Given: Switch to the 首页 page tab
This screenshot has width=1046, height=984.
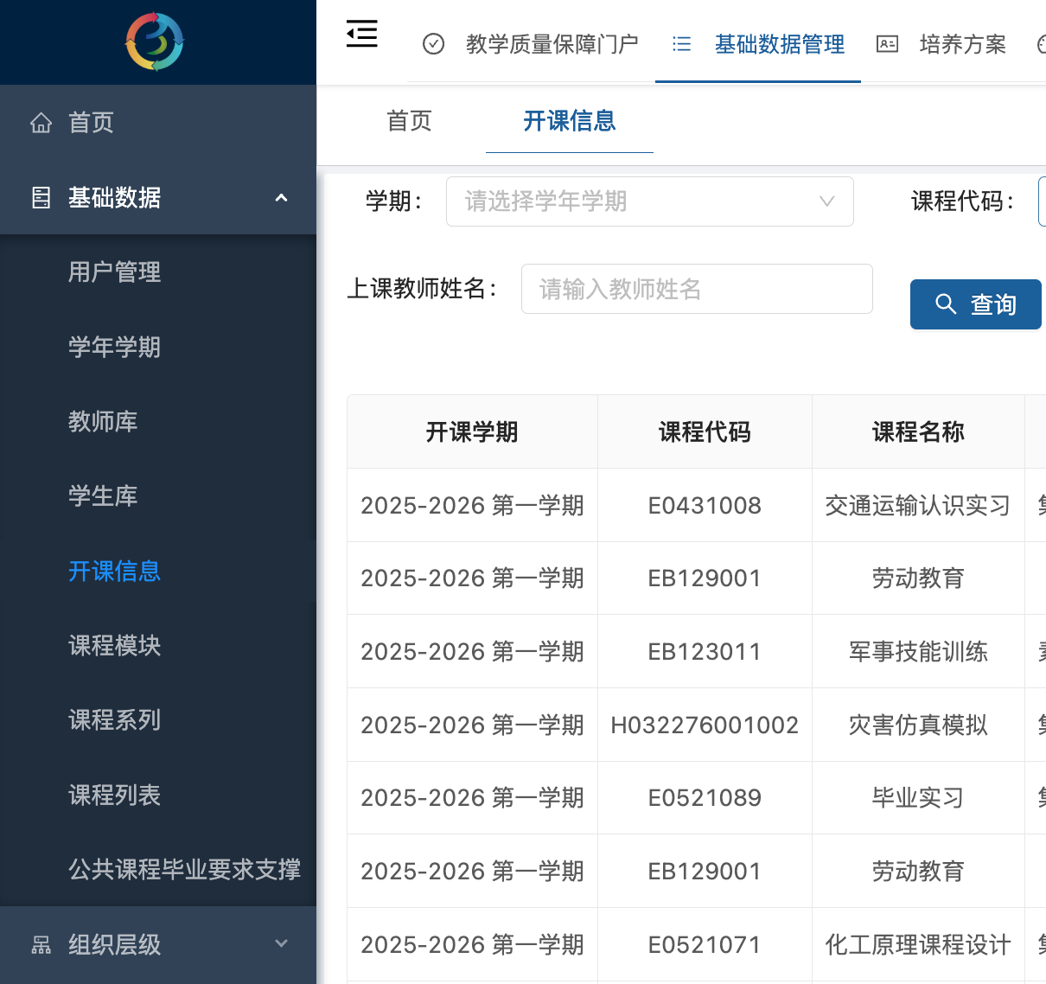Looking at the screenshot, I should pyautogui.click(x=409, y=121).
